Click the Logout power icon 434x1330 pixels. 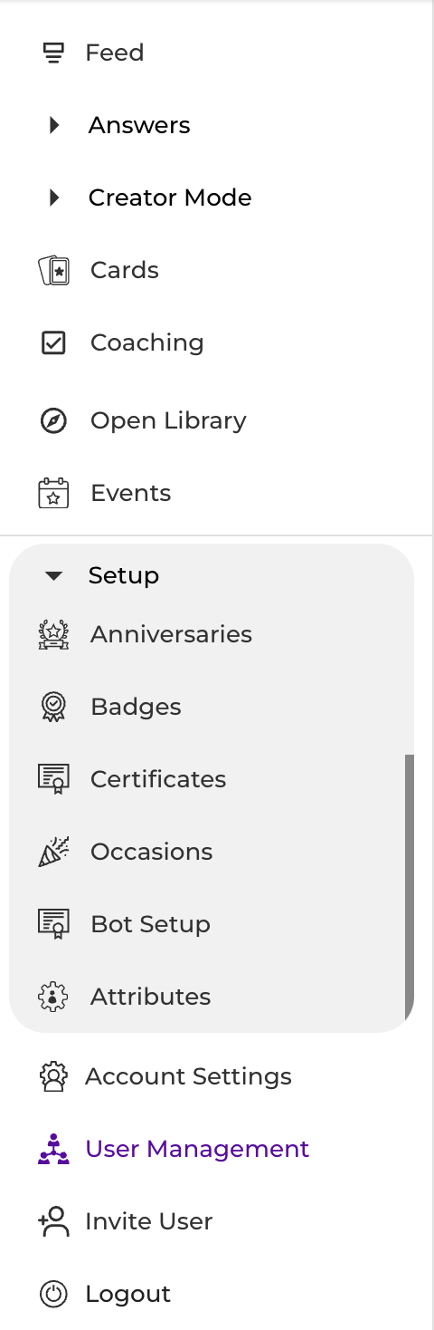pos(53,1294)
